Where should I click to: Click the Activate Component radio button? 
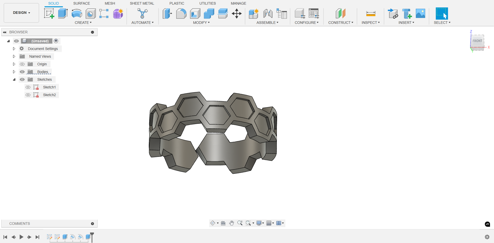56,41
